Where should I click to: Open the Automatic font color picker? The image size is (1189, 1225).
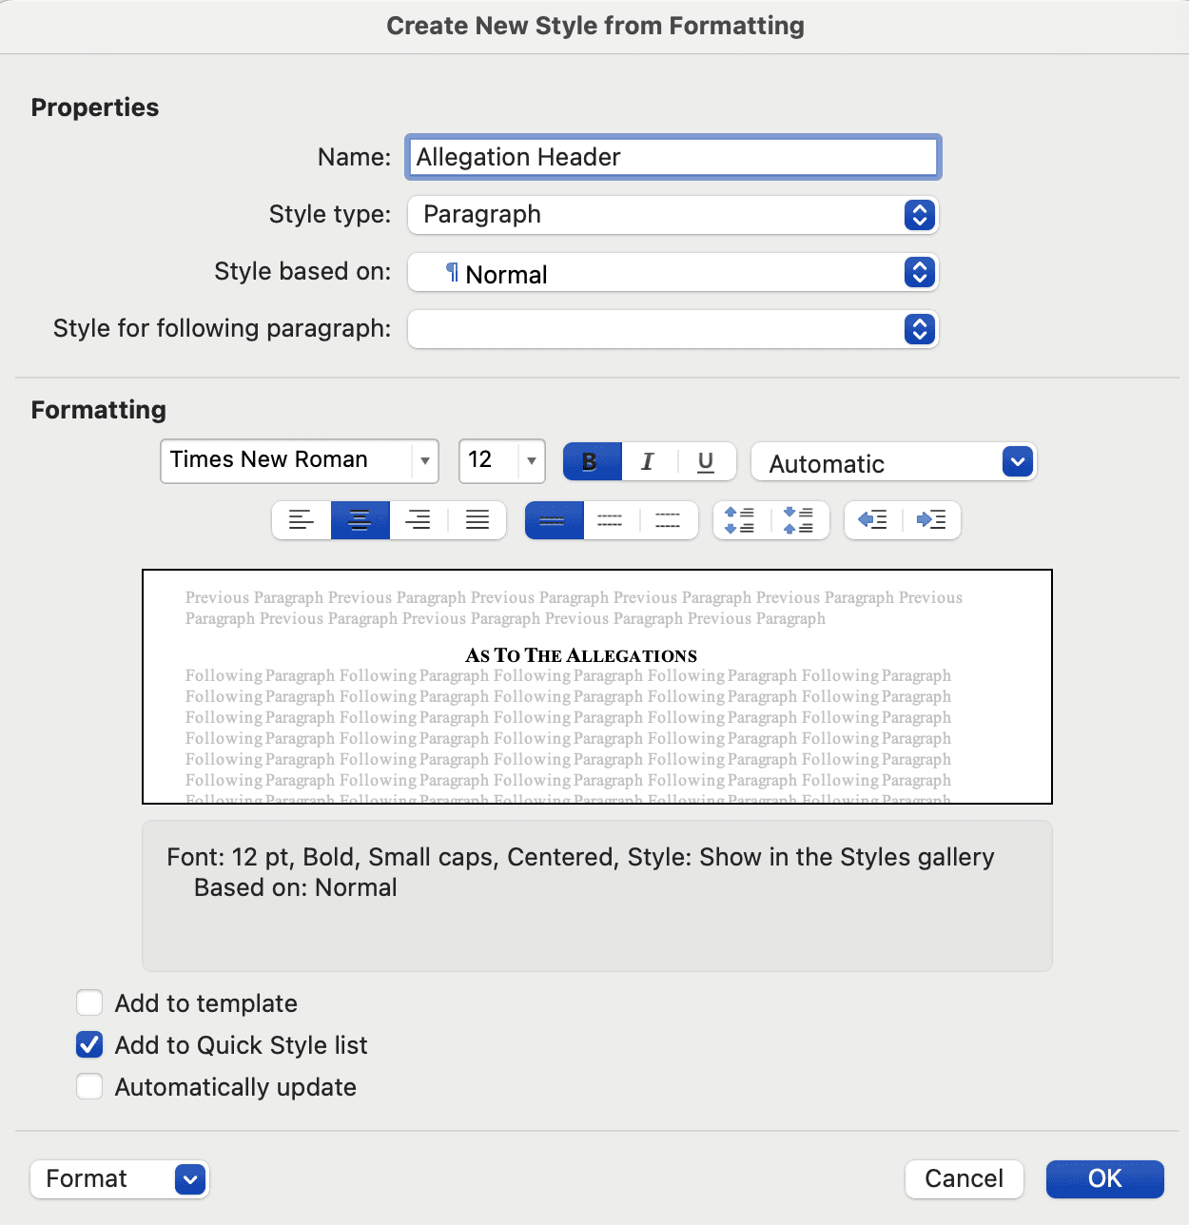[1016, 462]
